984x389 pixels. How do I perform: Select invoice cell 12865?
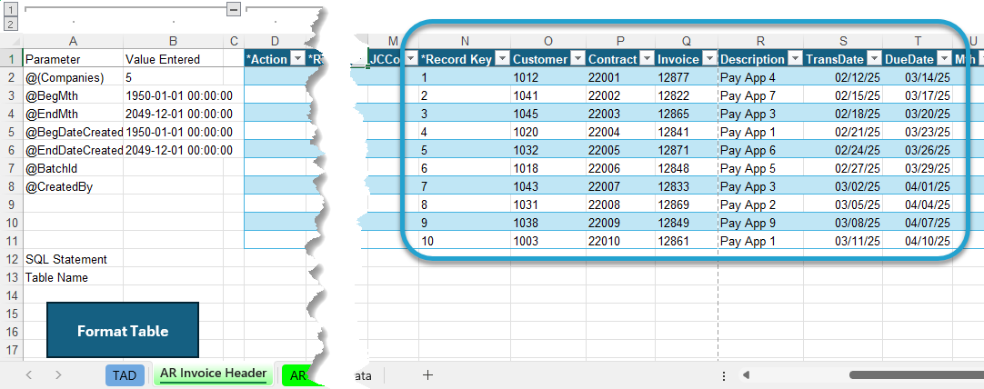pyautogui.click(x=687, y=115)
